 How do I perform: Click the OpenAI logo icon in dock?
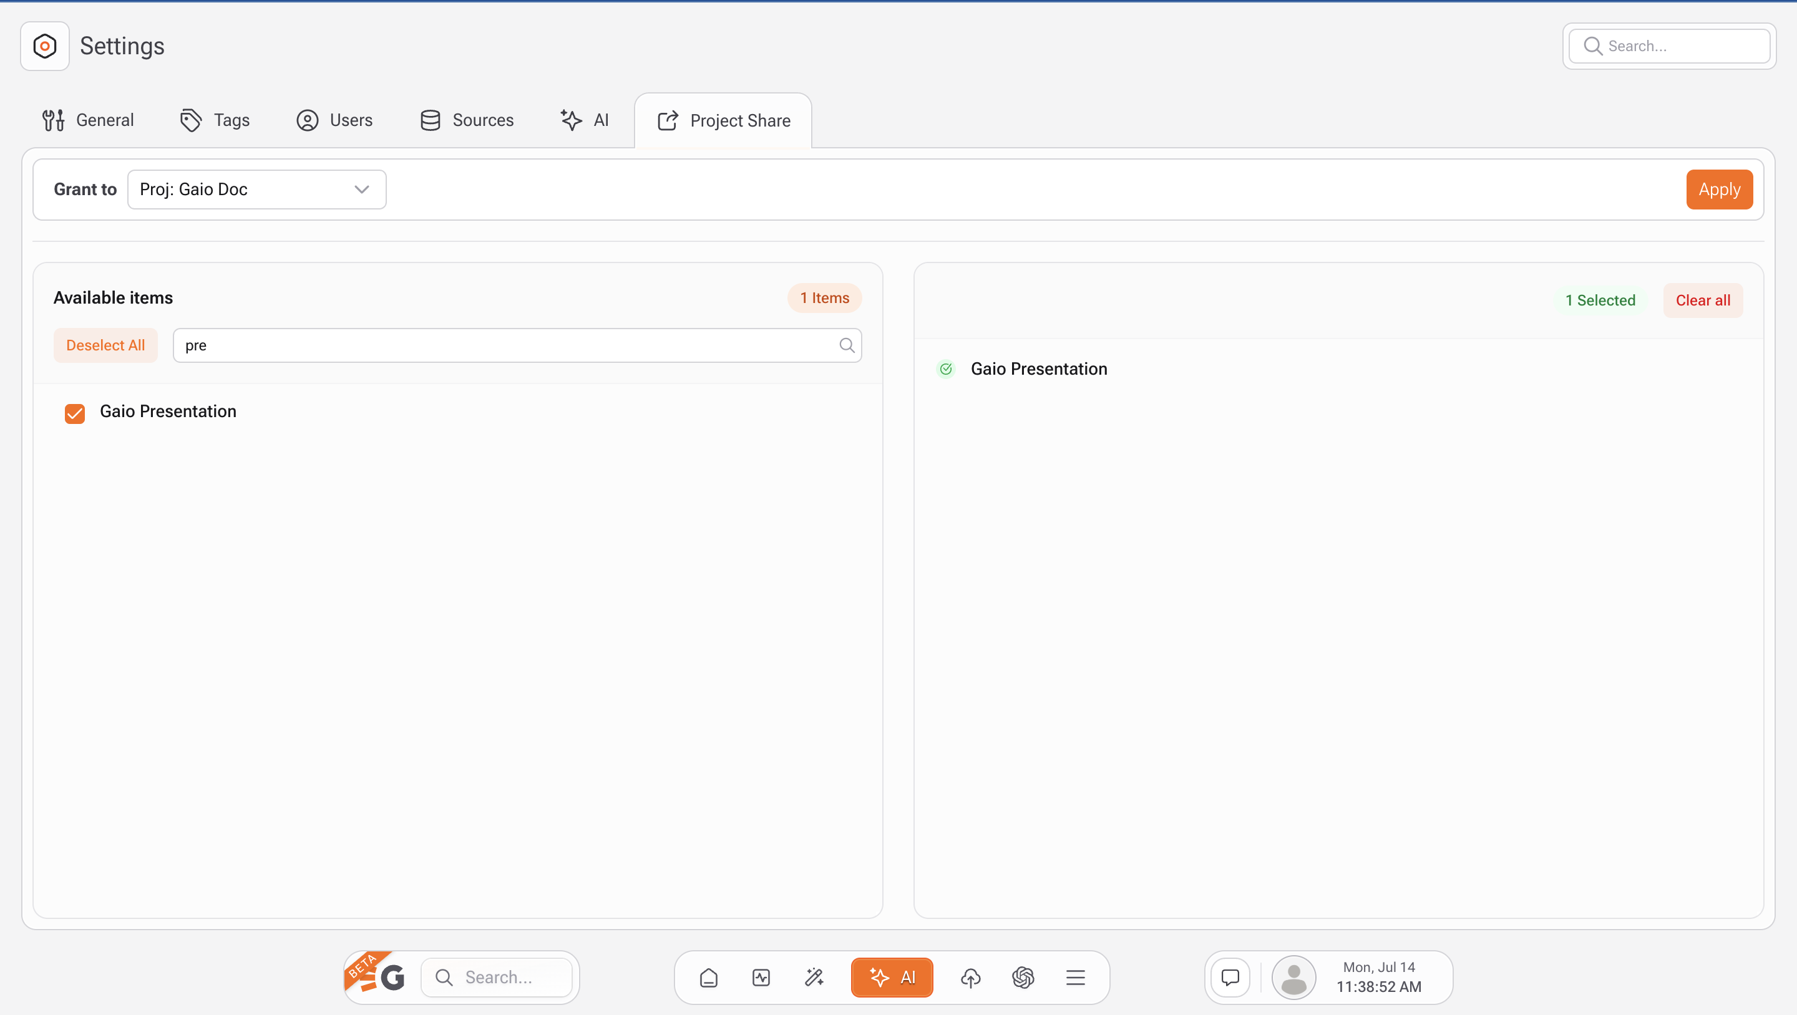pos(1023,978)
